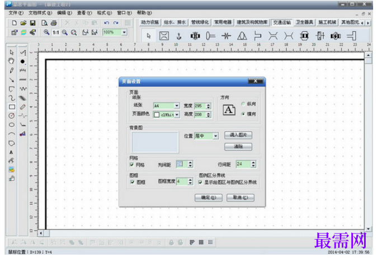The width and height of the screenshot is (377, 258).
Task: Toggle the 网格 grid checkbox
Action: point(132,165)
